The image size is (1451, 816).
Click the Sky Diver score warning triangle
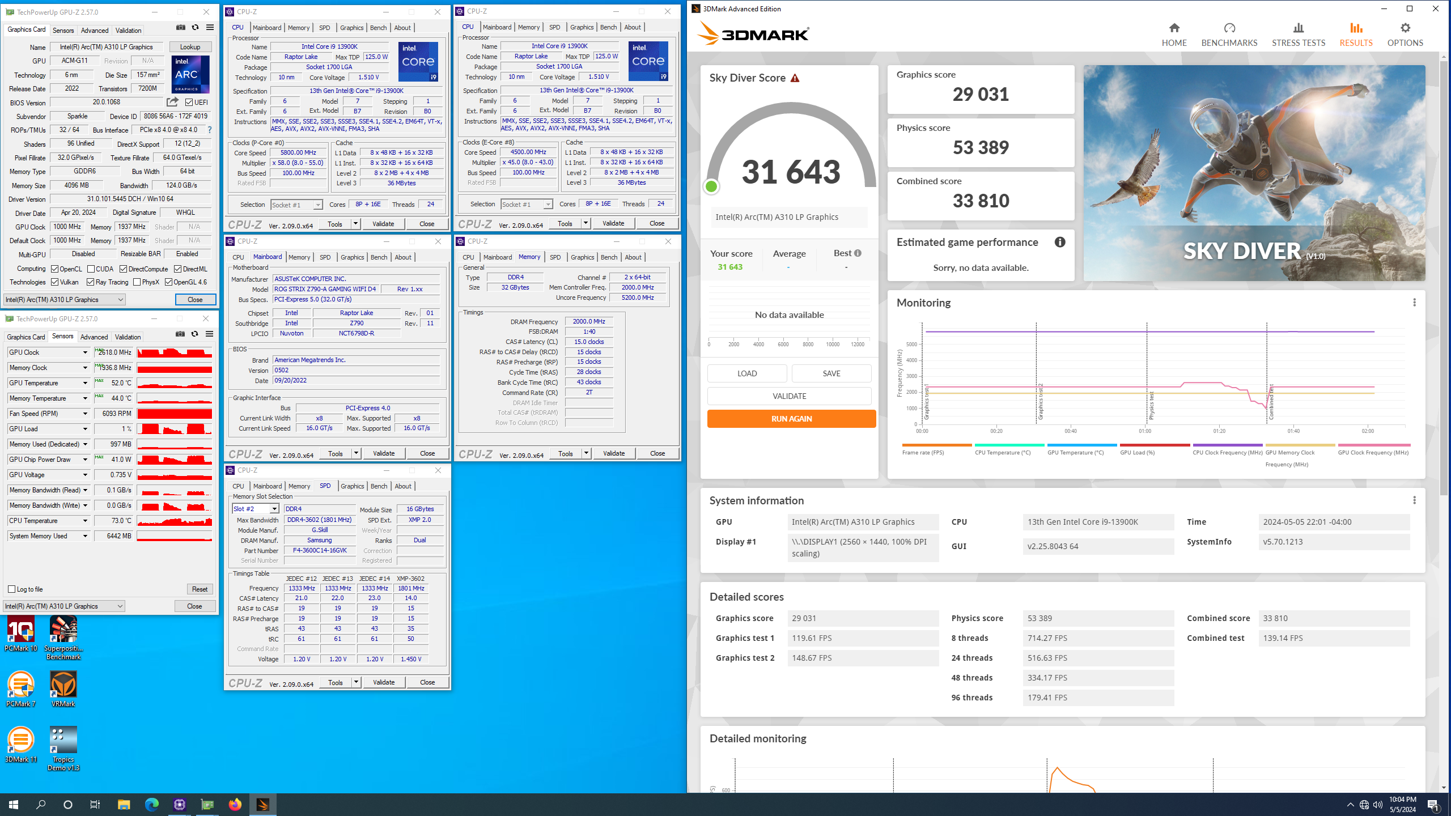[795, 78]
